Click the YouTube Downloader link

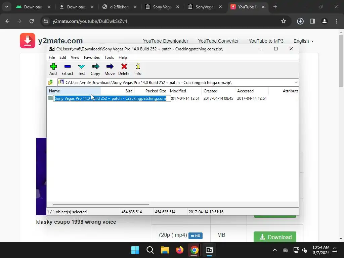tap(166, 41)
